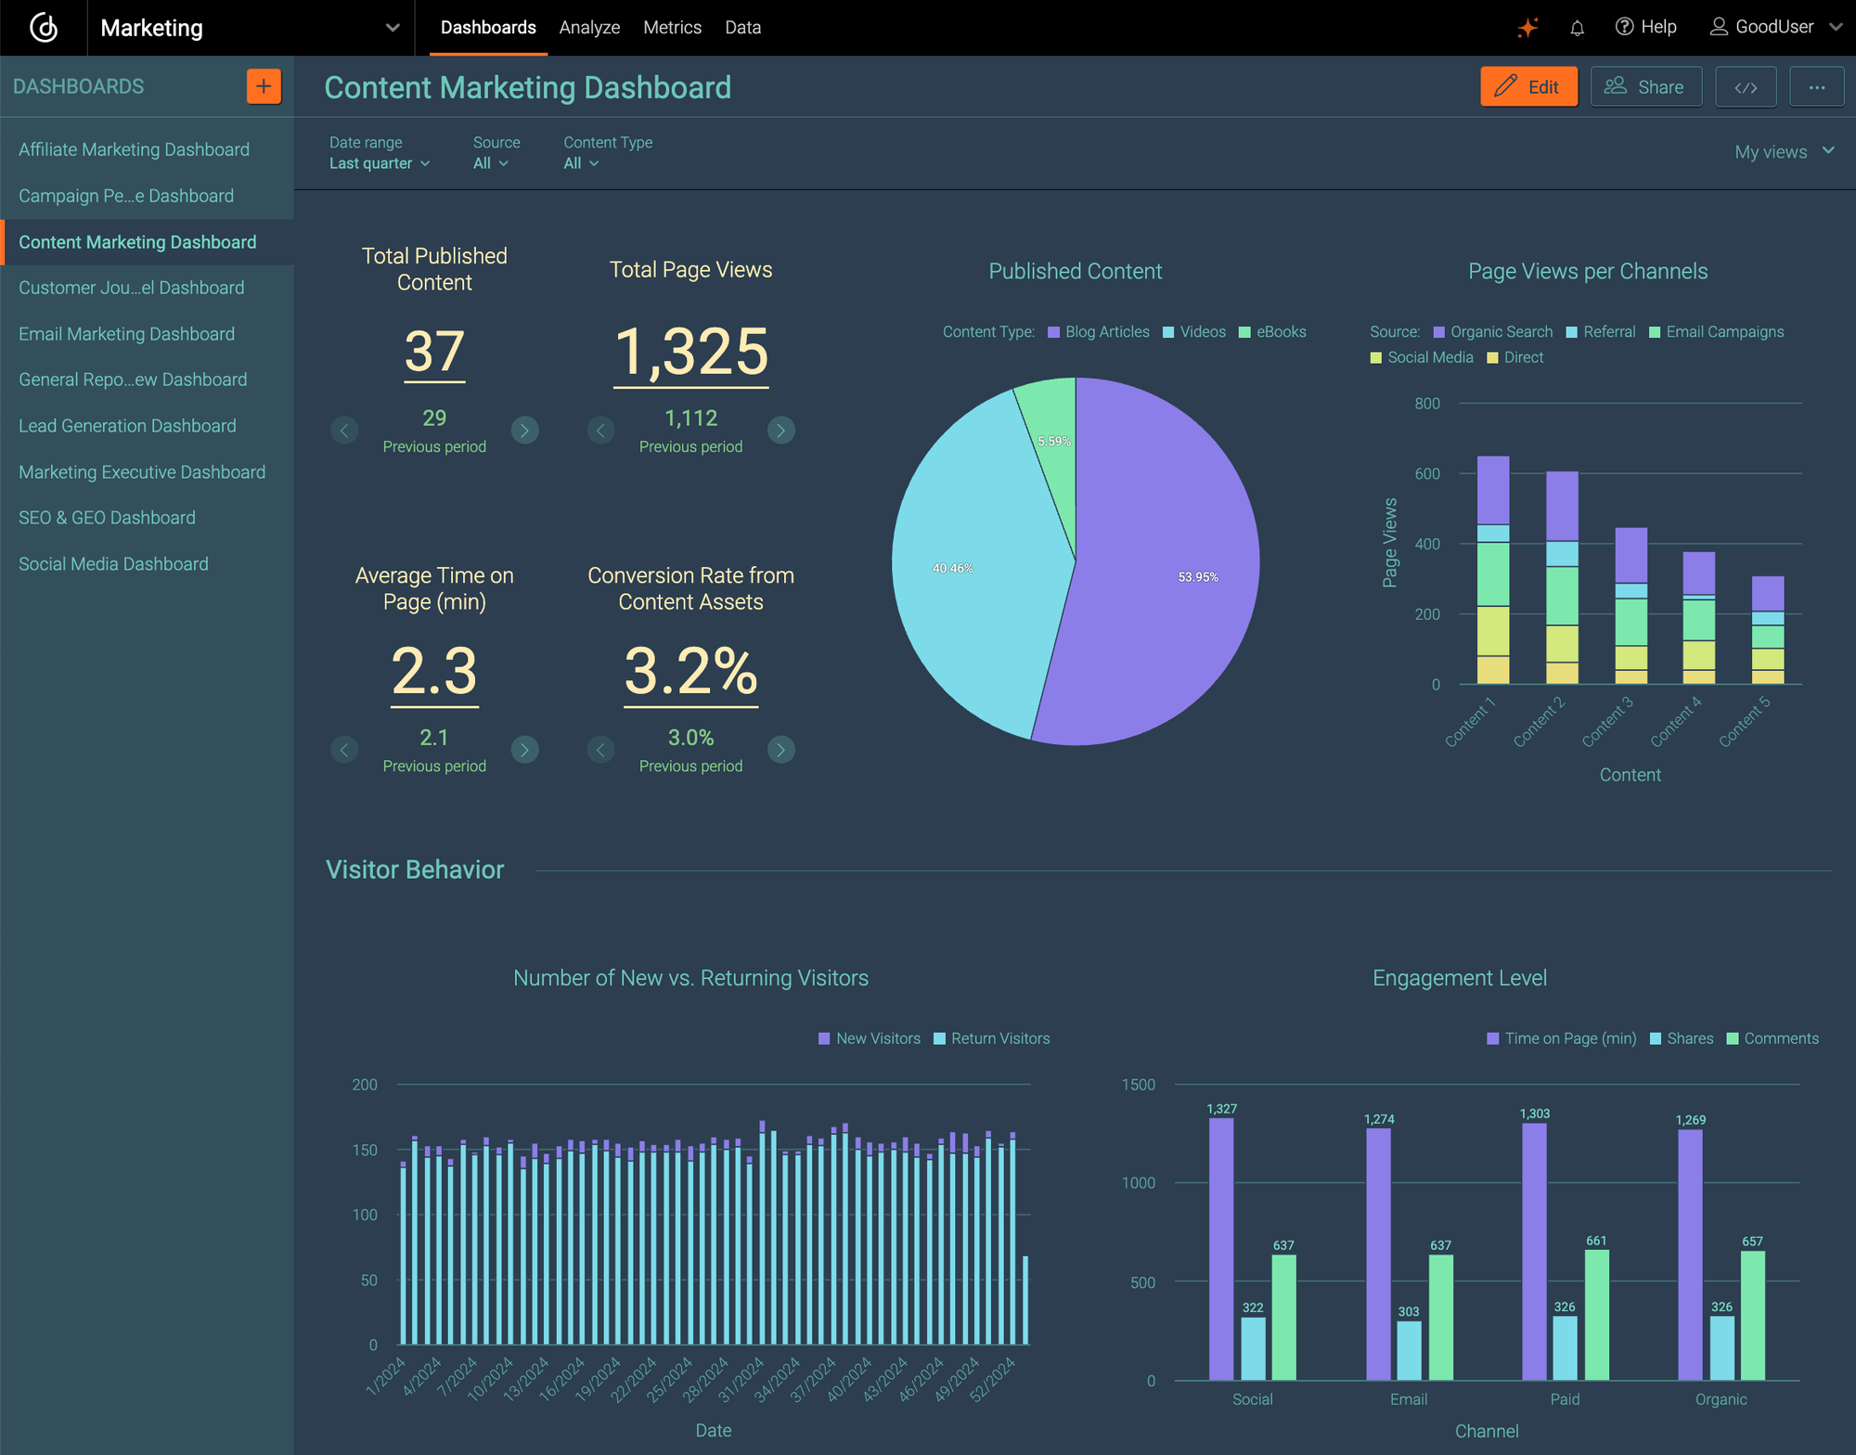
Task: Click the Share button
Action: click(x=1645, y=86)
